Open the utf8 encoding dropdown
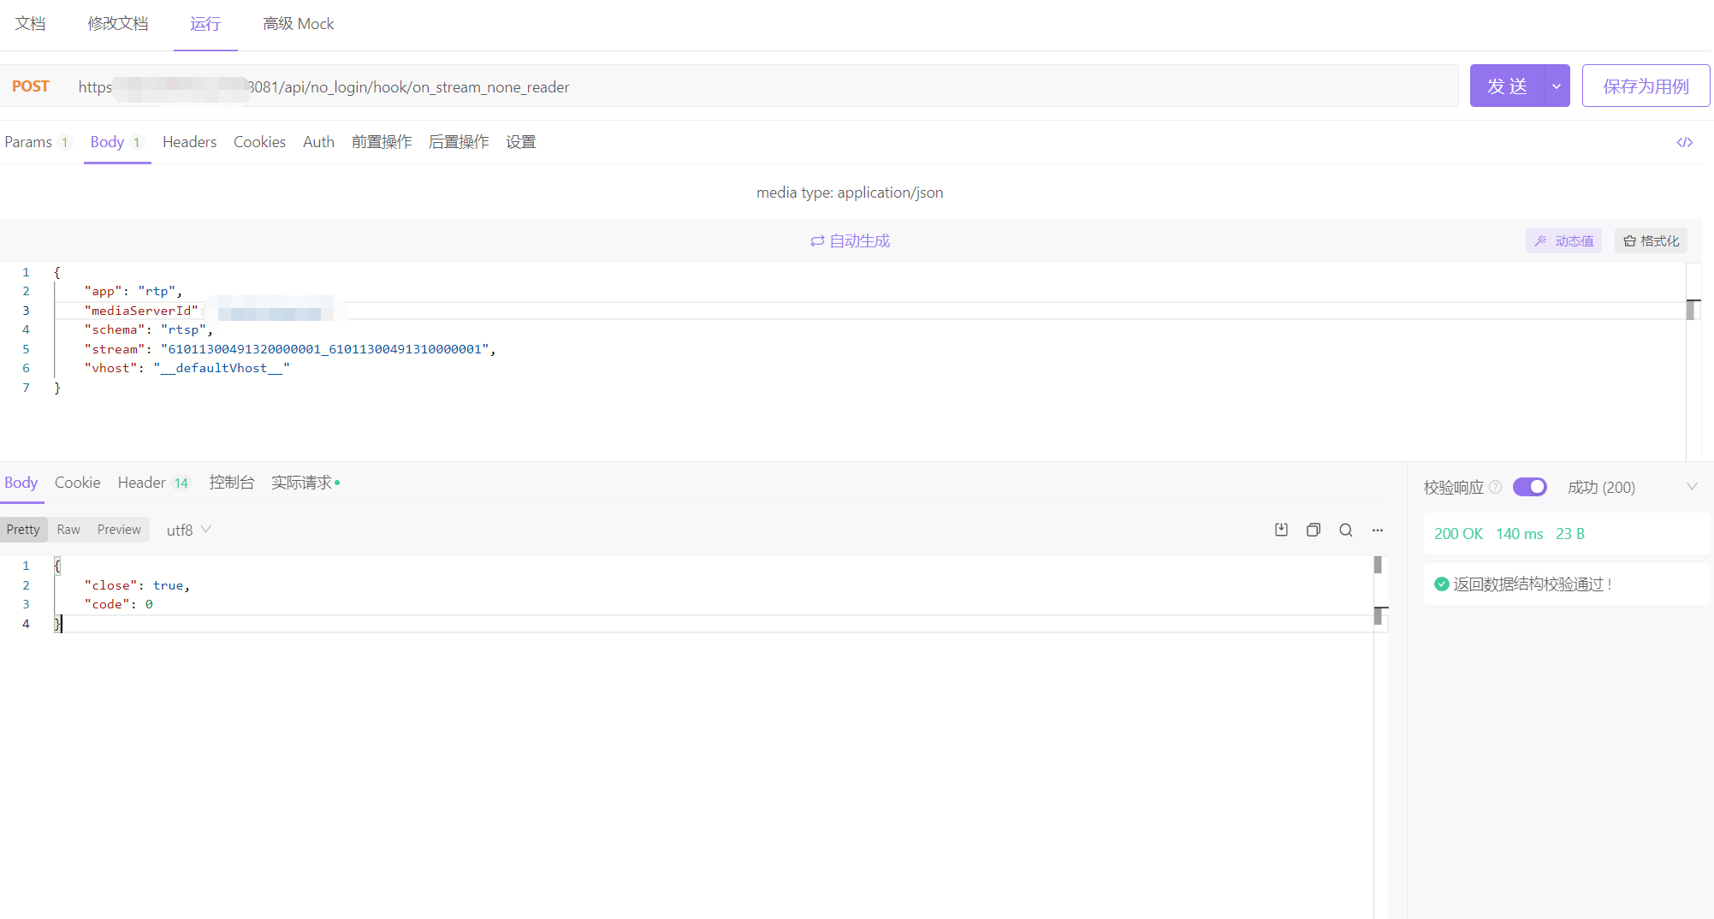Screen dimensions: 1714x919 187,530
